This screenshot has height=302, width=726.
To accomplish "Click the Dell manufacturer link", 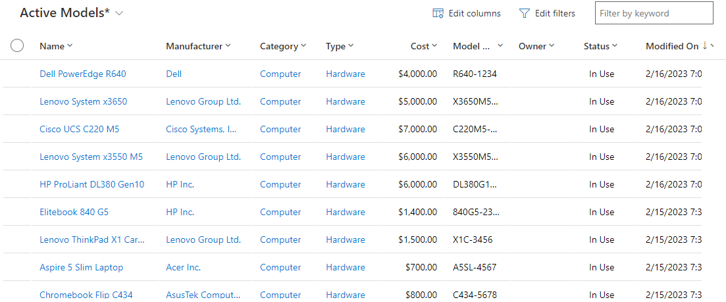I will [174, 74].
